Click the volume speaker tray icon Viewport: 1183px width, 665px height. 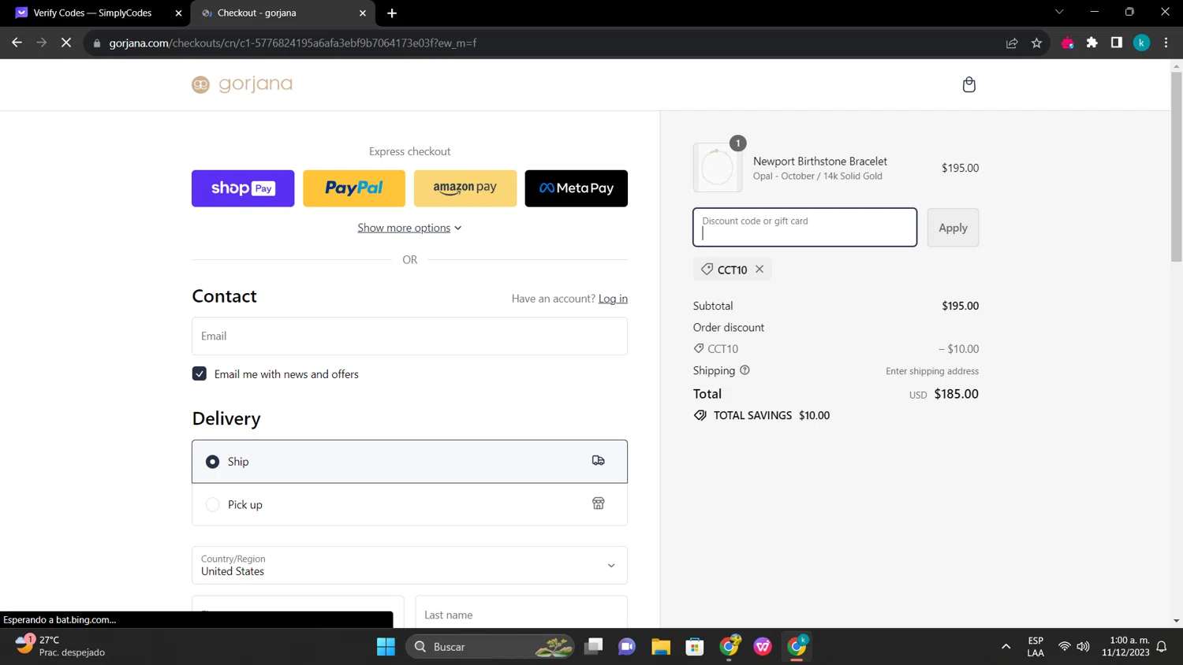[x=1084, y=646]
